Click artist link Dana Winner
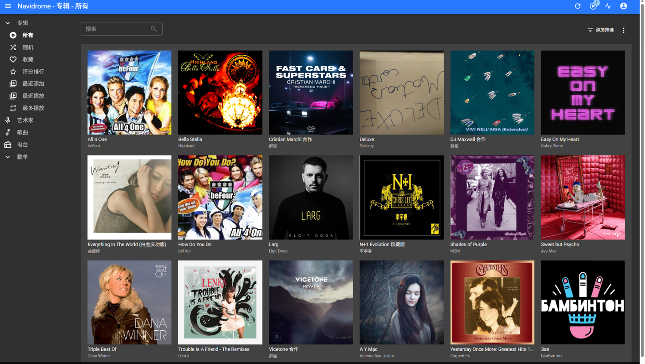The height and width of the screenshot is (364, 645). 99,356
